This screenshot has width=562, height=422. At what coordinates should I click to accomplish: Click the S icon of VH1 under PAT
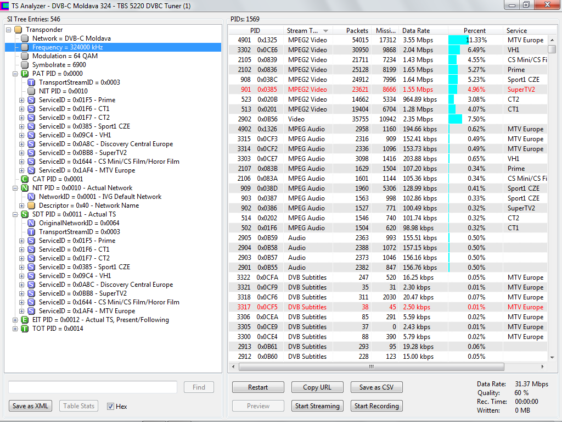click(x=31, y=135)
